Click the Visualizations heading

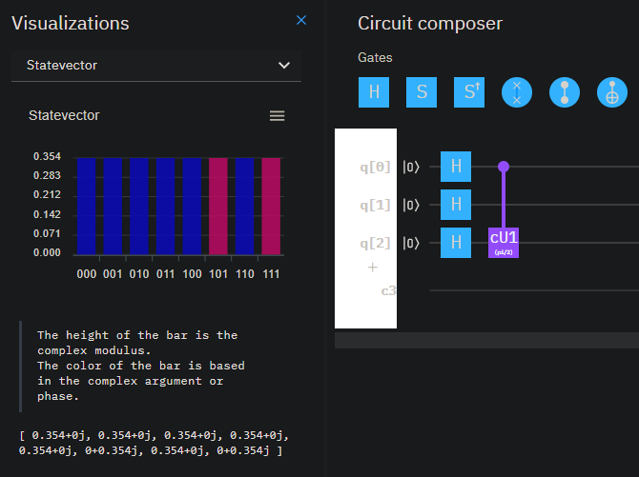point(70,23)
